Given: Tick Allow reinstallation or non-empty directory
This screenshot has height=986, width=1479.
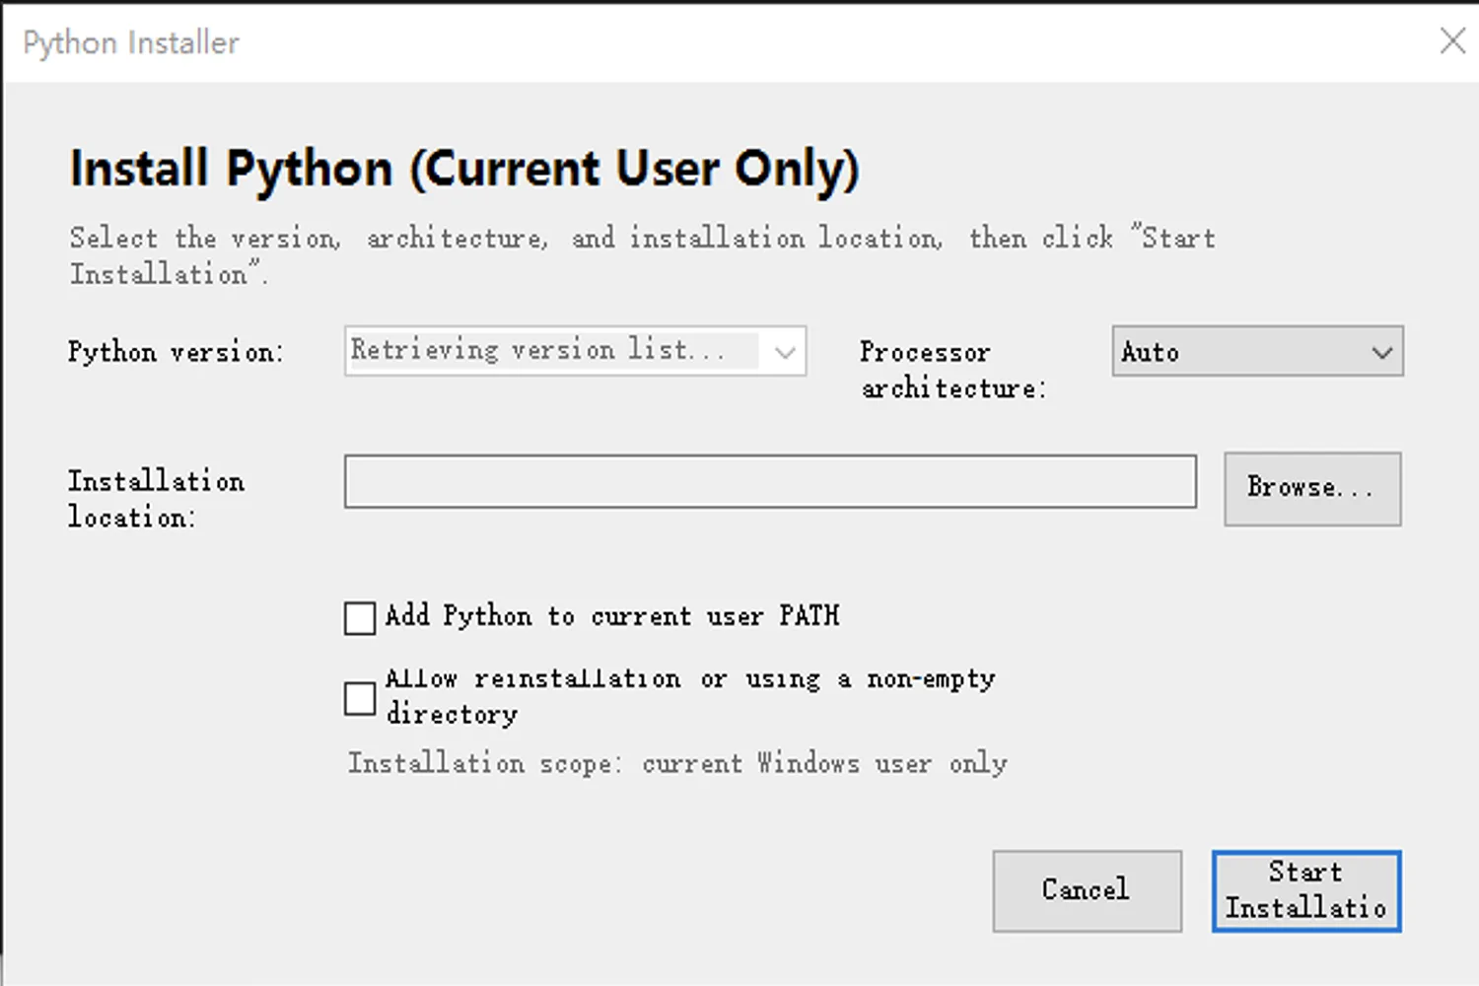Looking at the screenshot, I should point(360,698).
